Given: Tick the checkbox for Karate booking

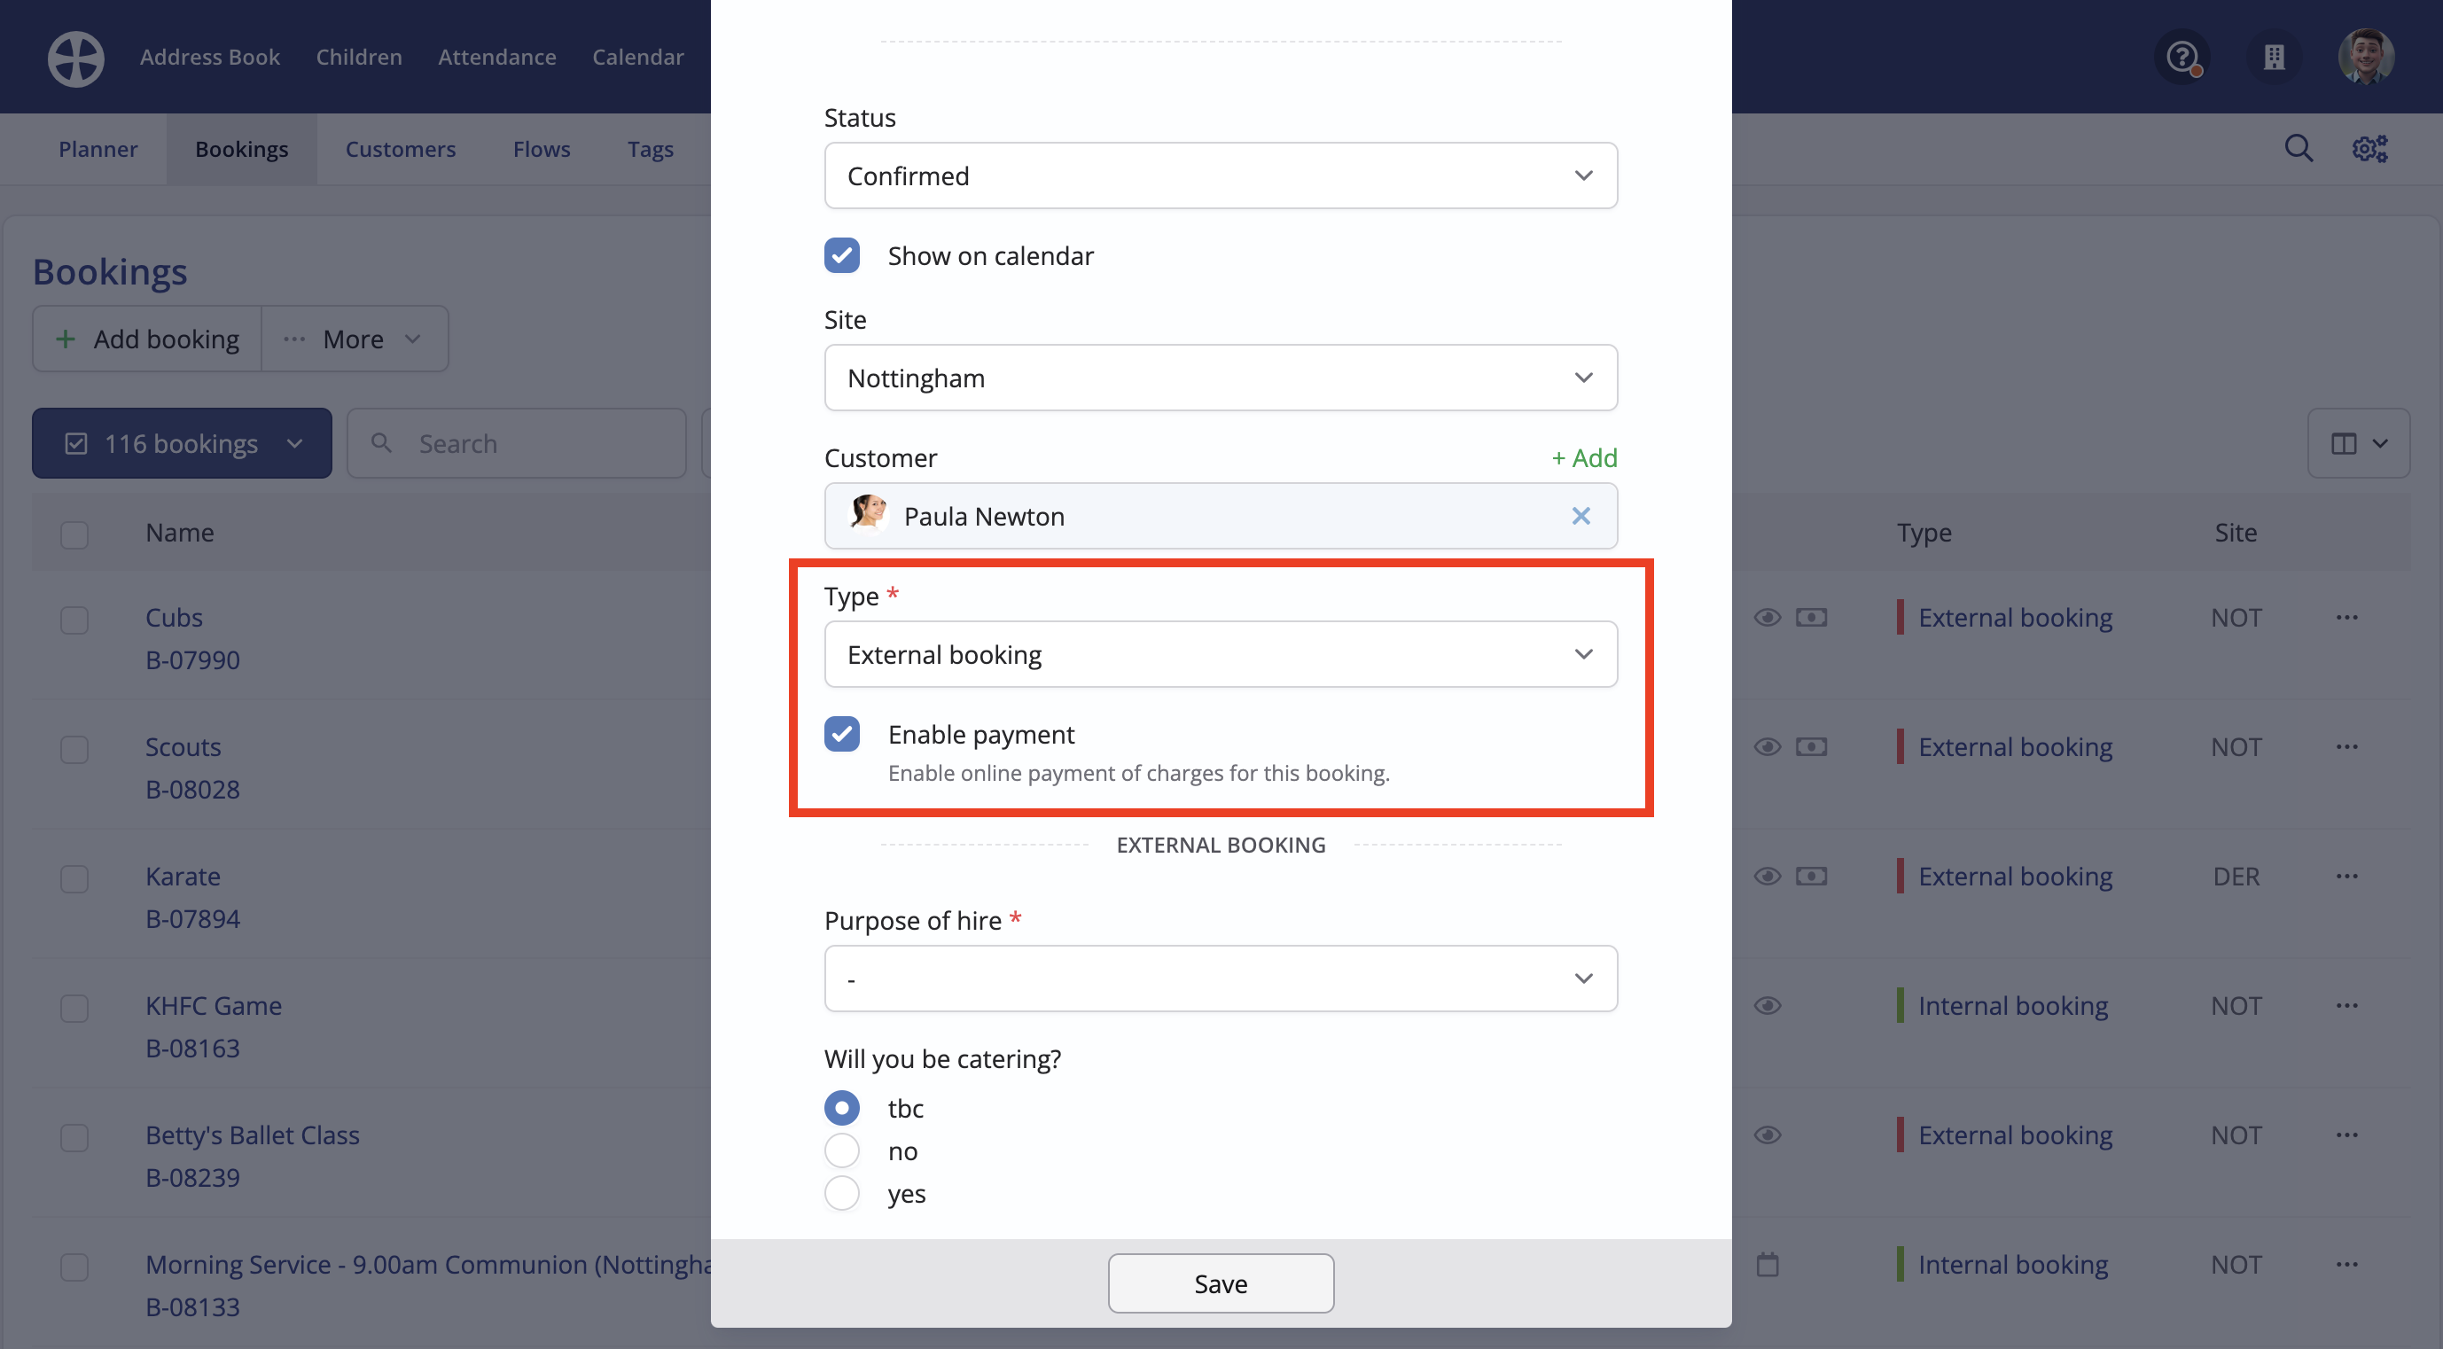Looking at the screenshot, I should pos(74,878).
